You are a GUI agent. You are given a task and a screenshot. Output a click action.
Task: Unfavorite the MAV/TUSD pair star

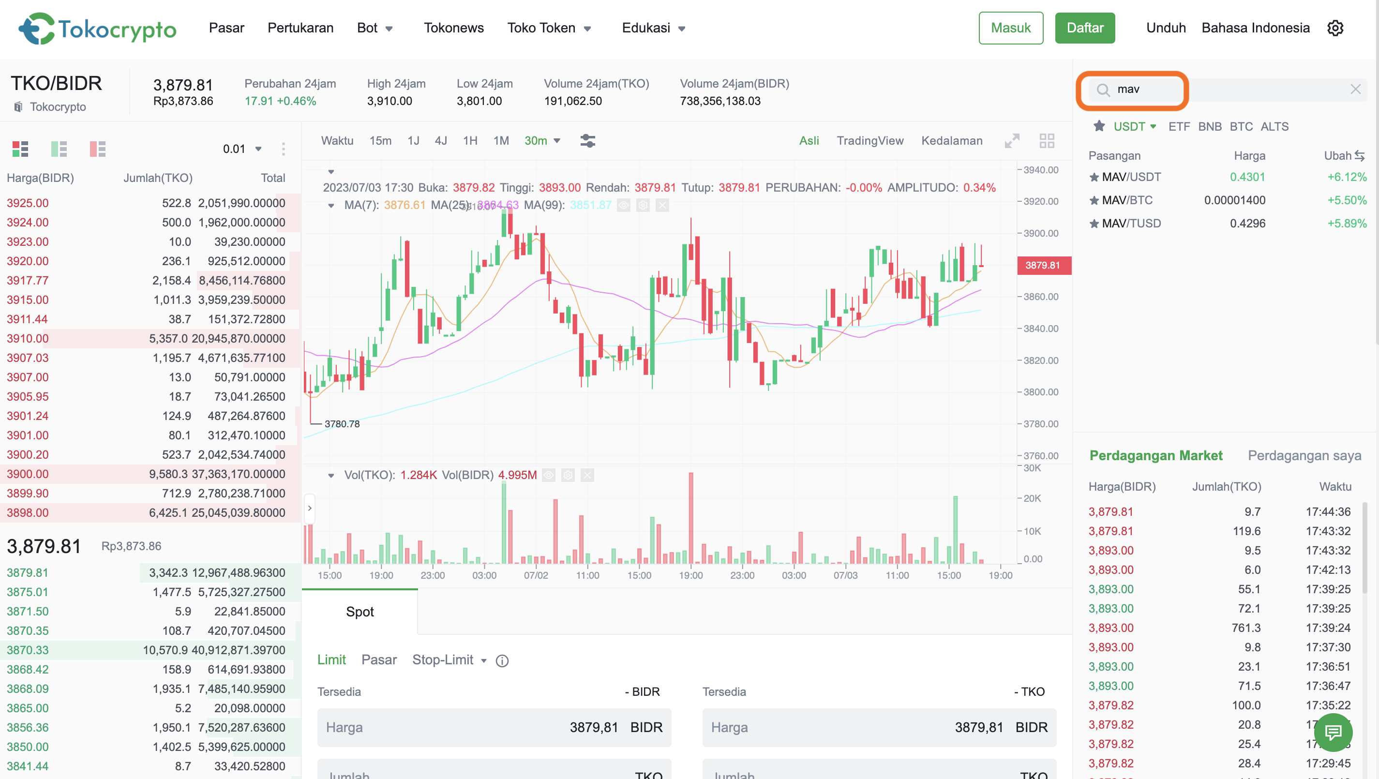click(1094, 224)
